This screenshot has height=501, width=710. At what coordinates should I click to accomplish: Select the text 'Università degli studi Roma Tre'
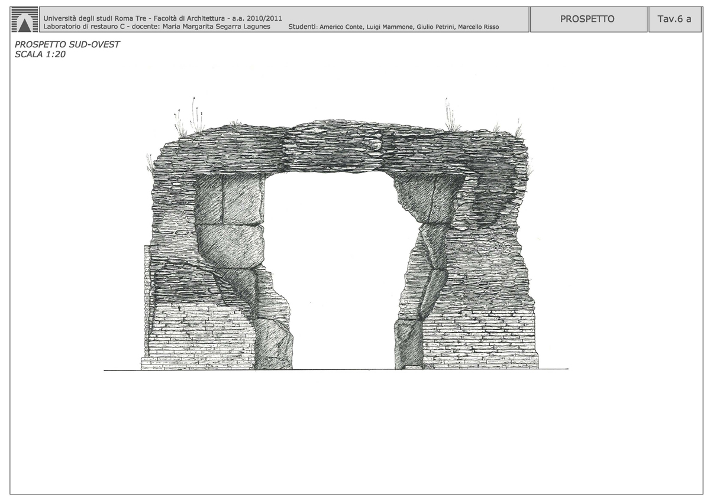[x=95, y=19]
